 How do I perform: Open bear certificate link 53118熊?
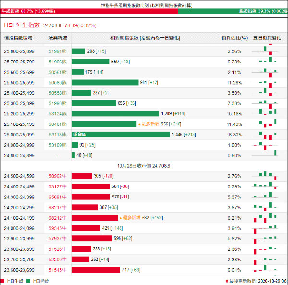58,135
